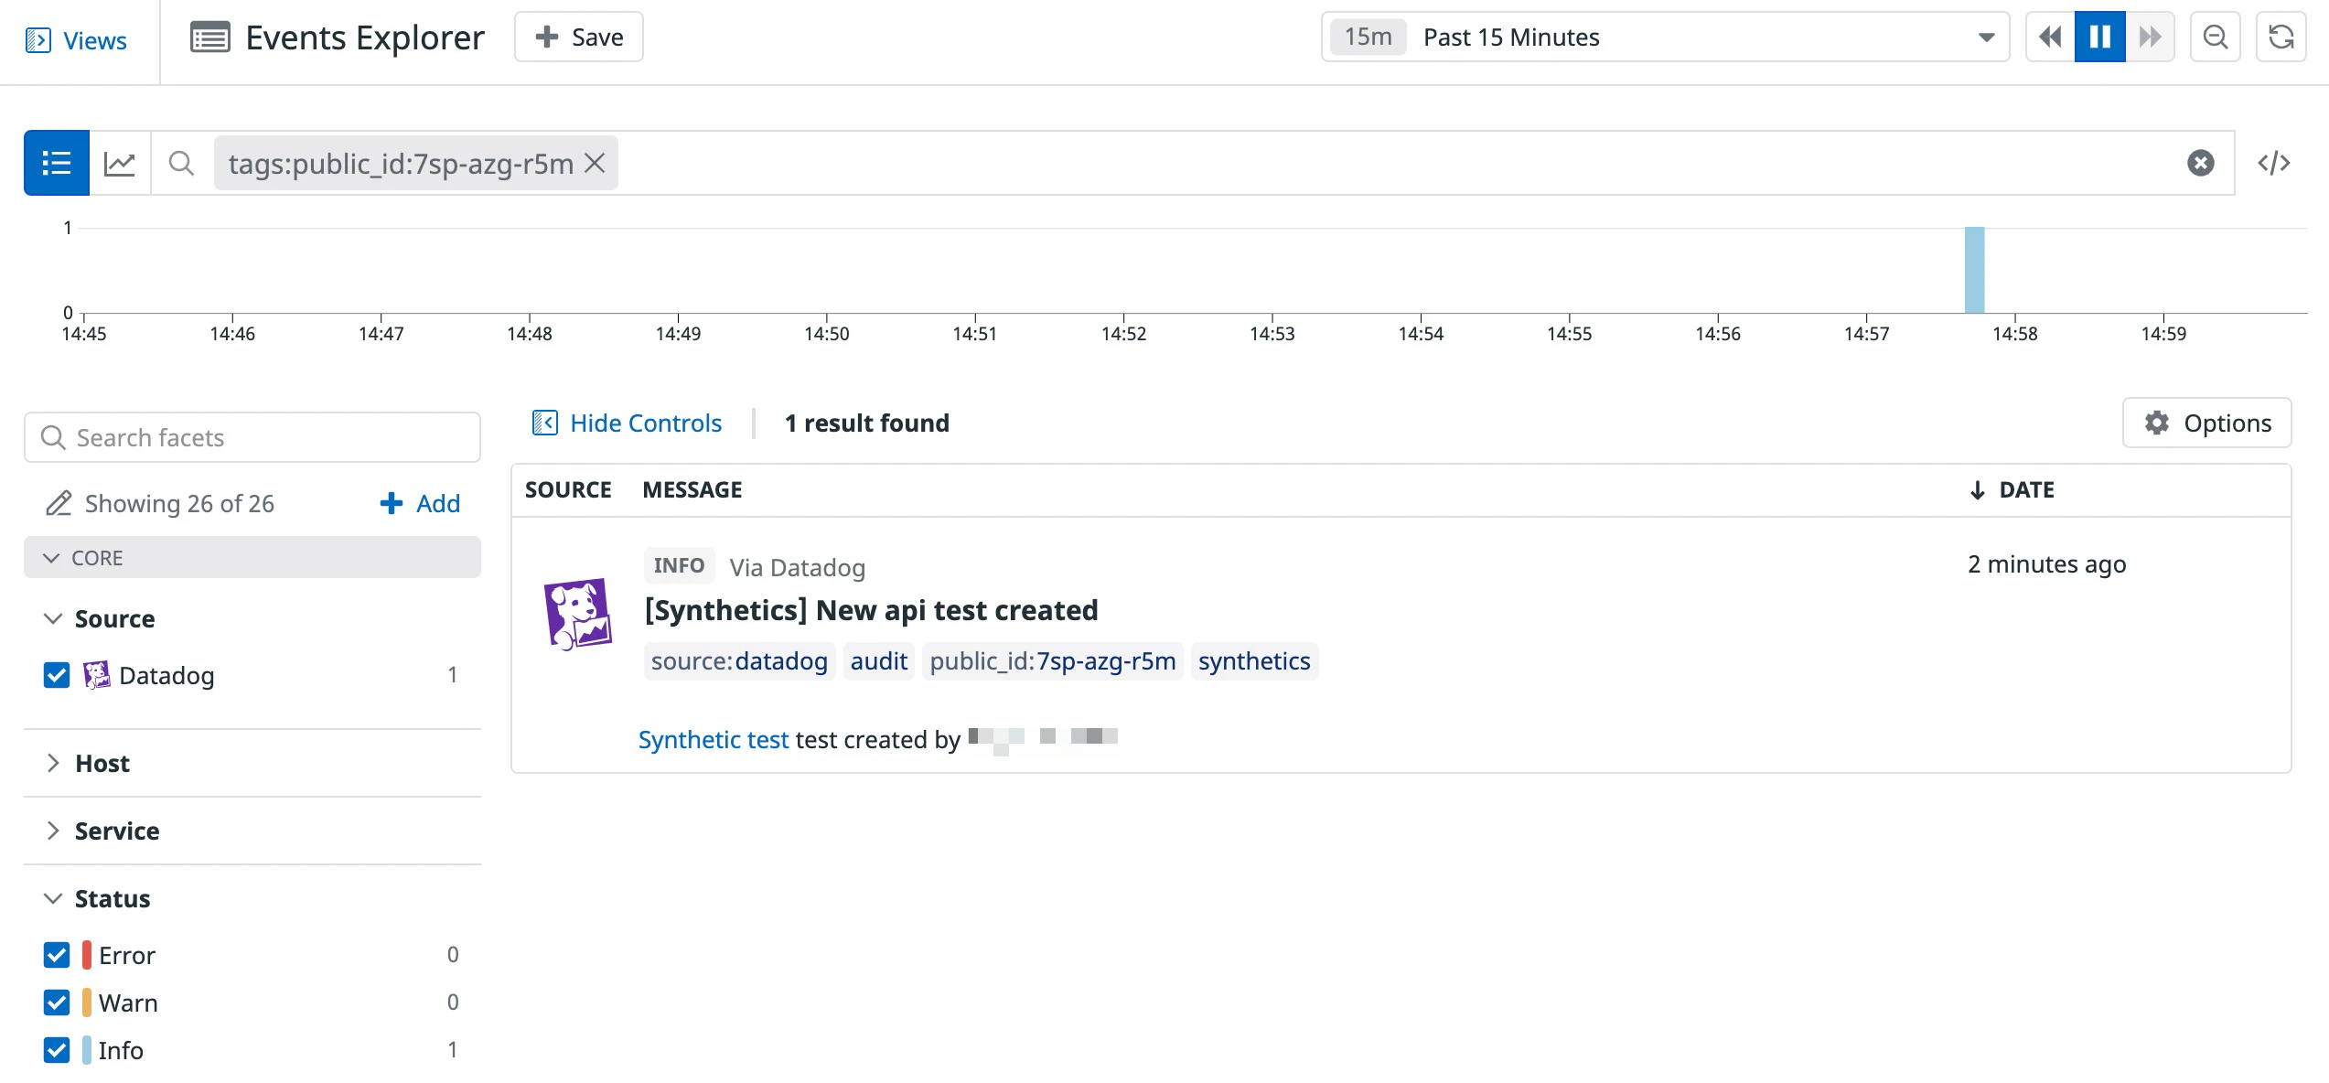2329x1083 pixels.
Task: Toggle the Warn status checkbox
Action: click(57, 1003)
